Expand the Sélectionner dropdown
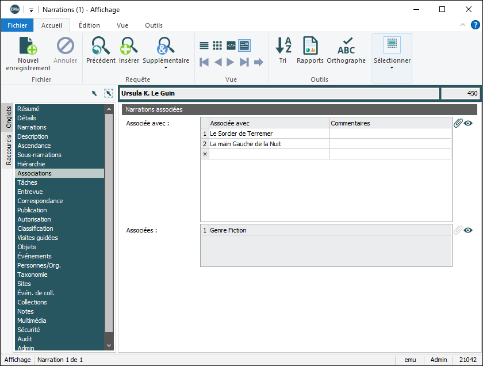Image resolution: width=483 pixels, height=366 pixels. (x=392, y=67)
